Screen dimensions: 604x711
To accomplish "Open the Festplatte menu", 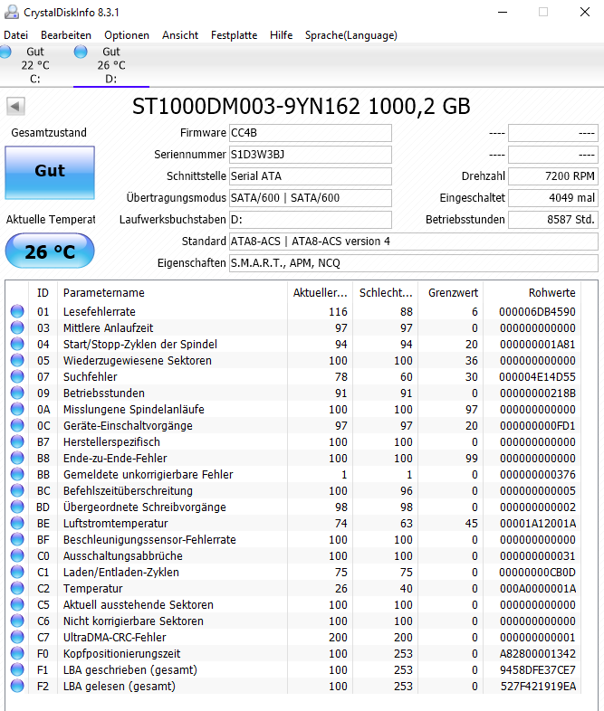I will 234,35.
